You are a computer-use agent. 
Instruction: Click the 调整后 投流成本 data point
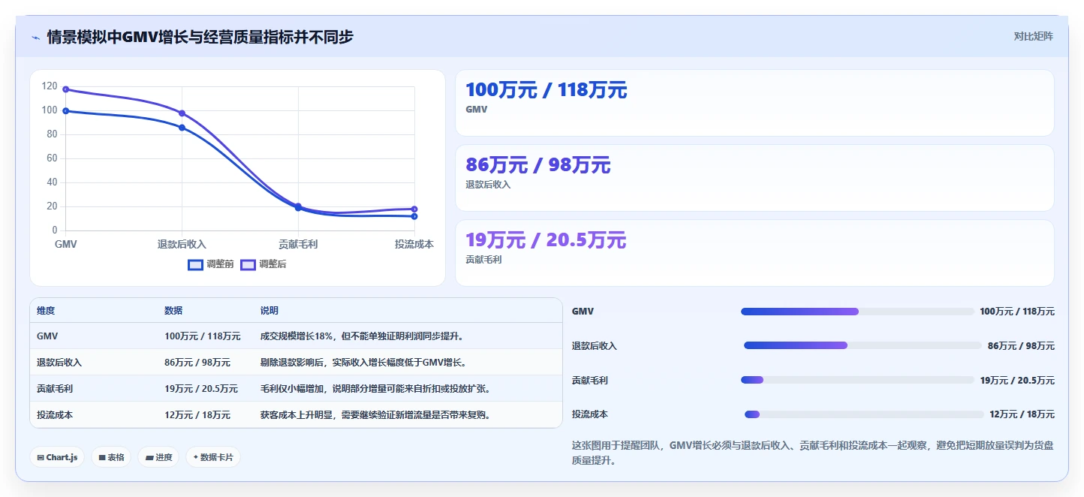pyautogui.click(x=414, y=209)
